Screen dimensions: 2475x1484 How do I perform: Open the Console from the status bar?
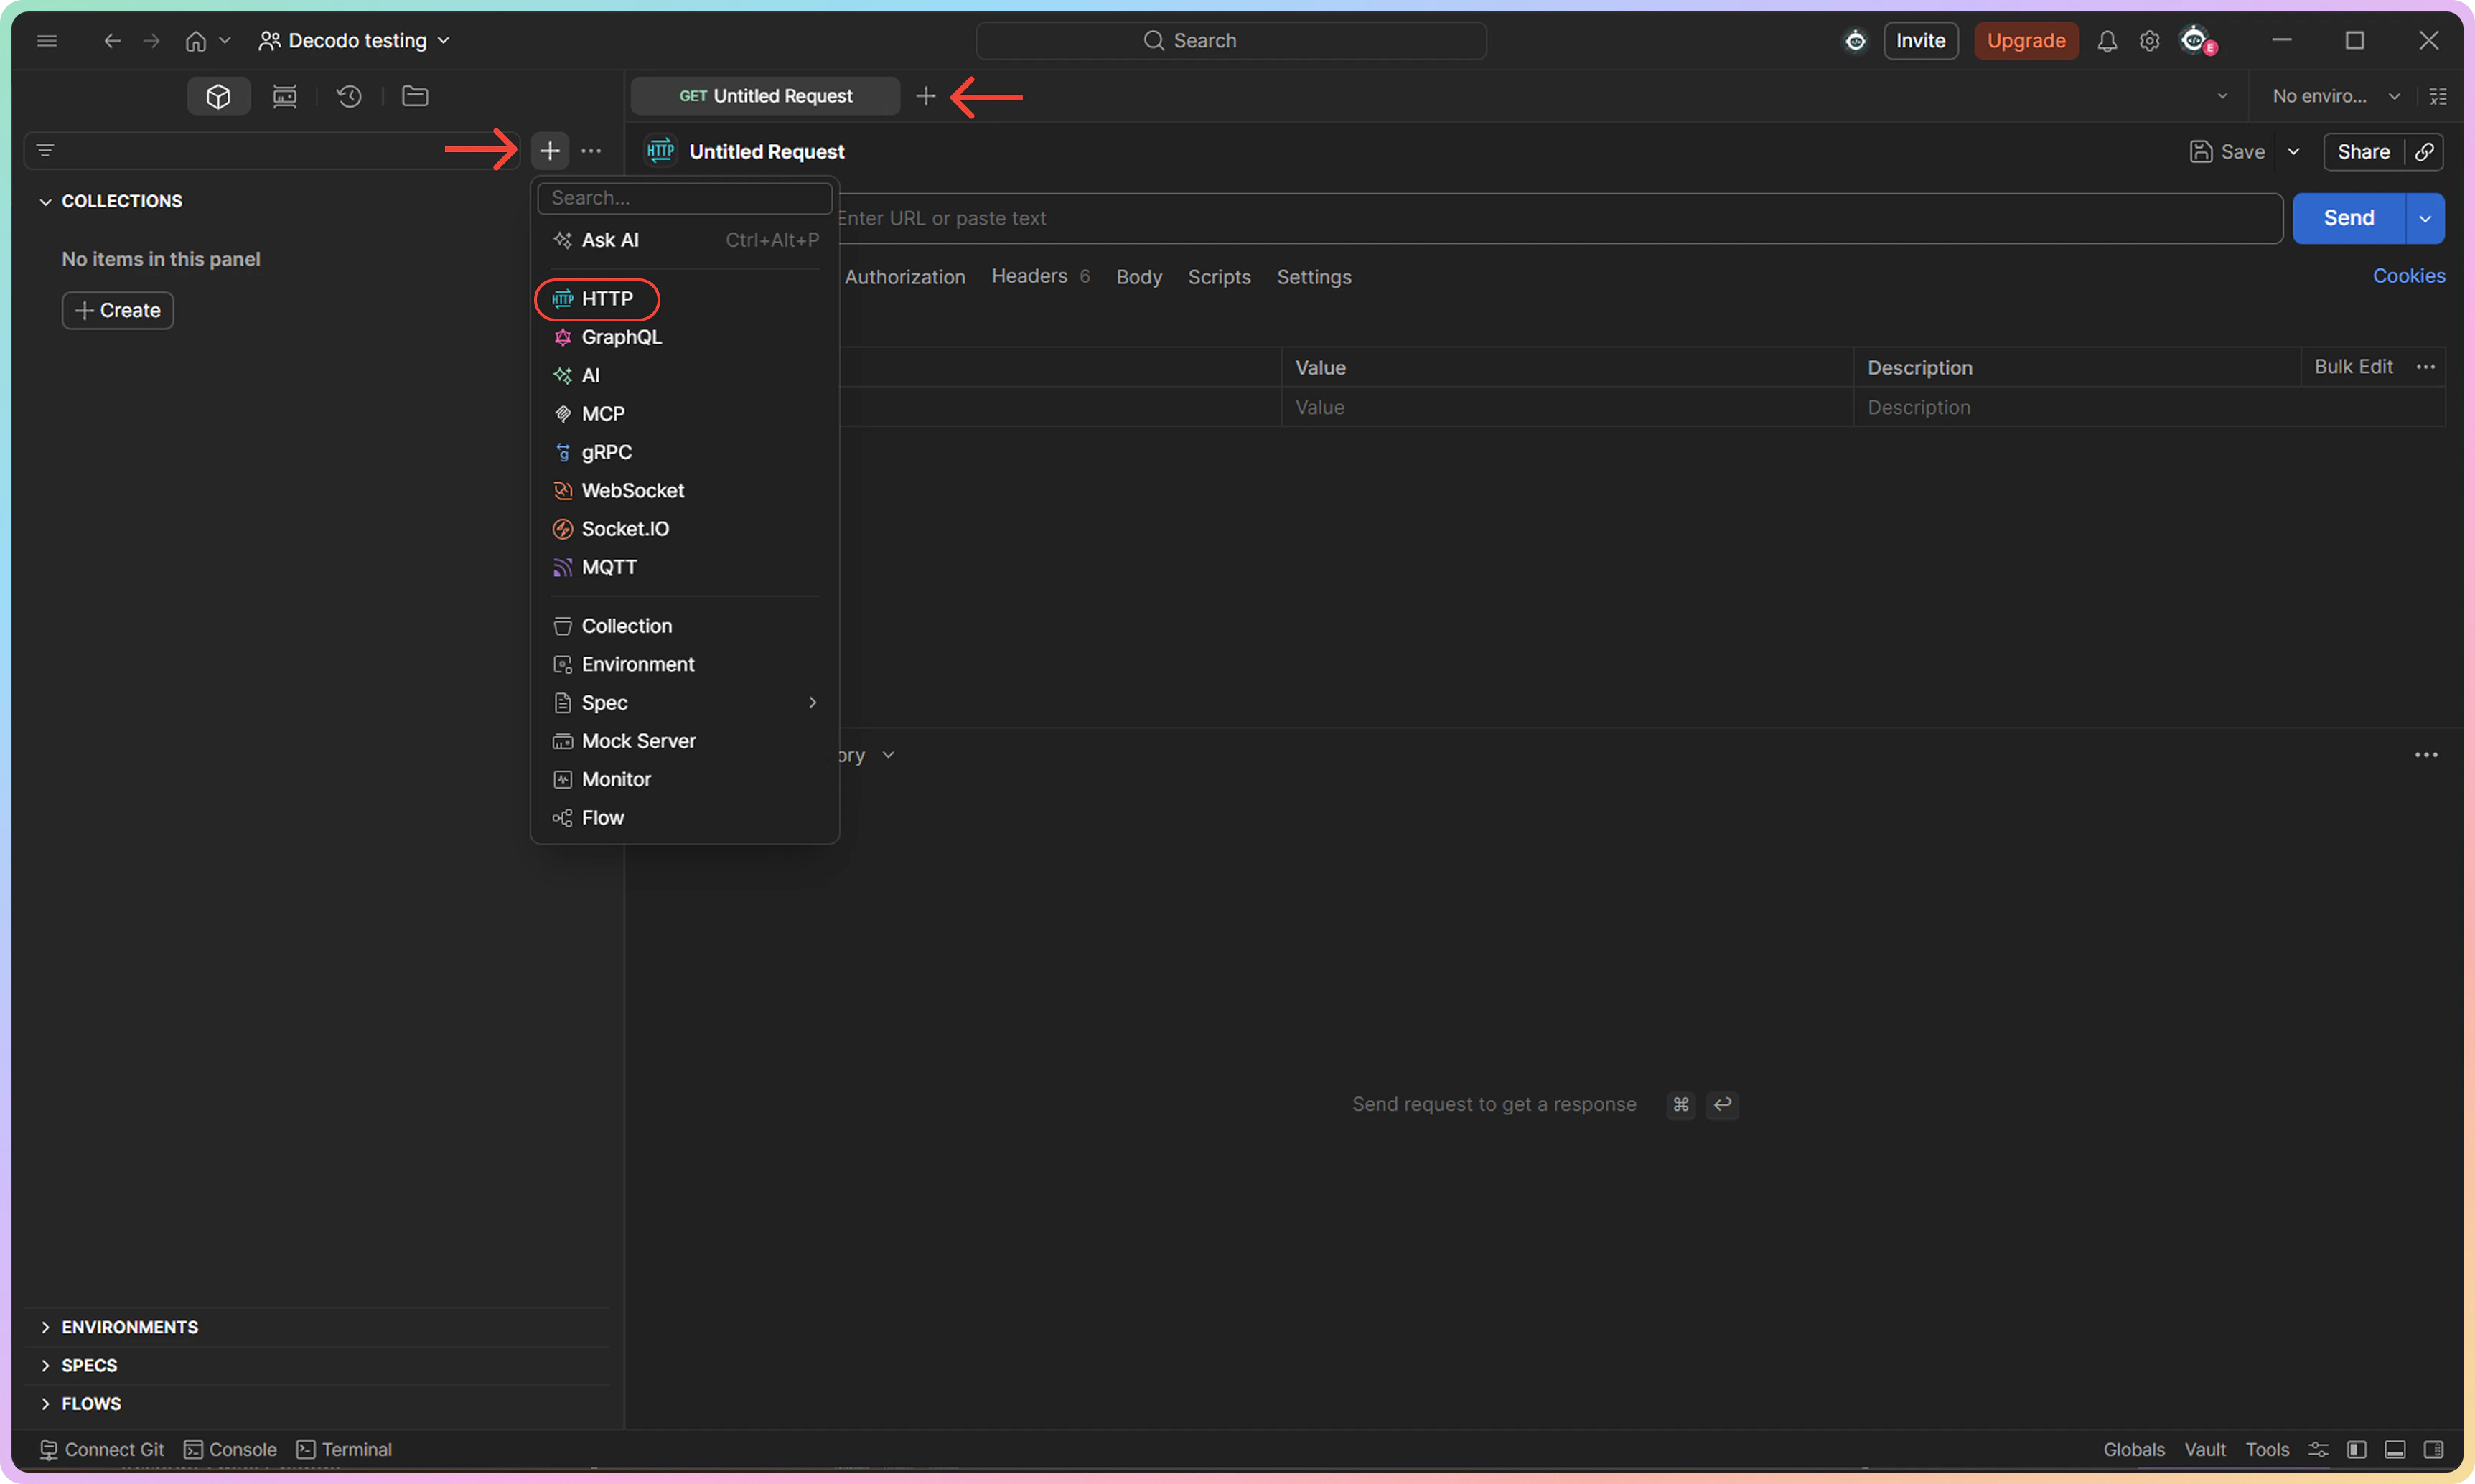(230, 1449)
